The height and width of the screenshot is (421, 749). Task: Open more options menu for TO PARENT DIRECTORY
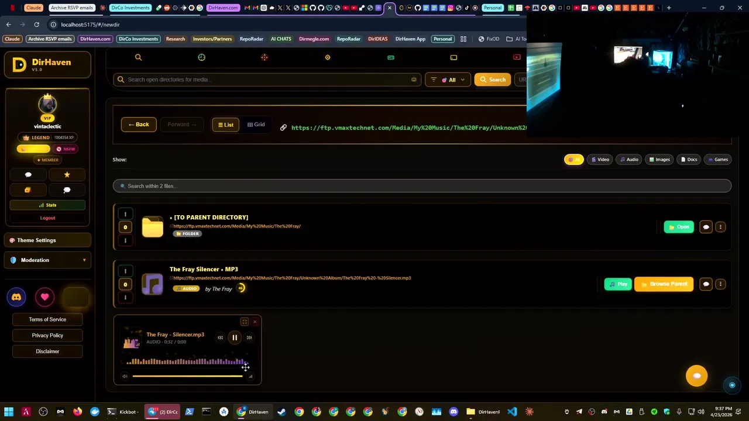tap(720, 227)
